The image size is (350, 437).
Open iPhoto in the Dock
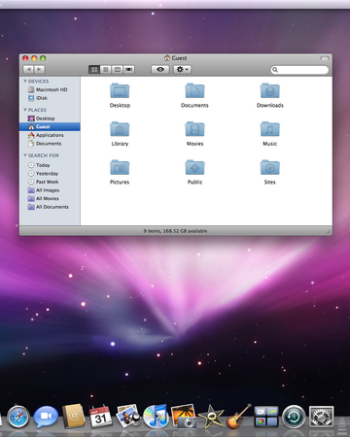[x=184, y=417]
